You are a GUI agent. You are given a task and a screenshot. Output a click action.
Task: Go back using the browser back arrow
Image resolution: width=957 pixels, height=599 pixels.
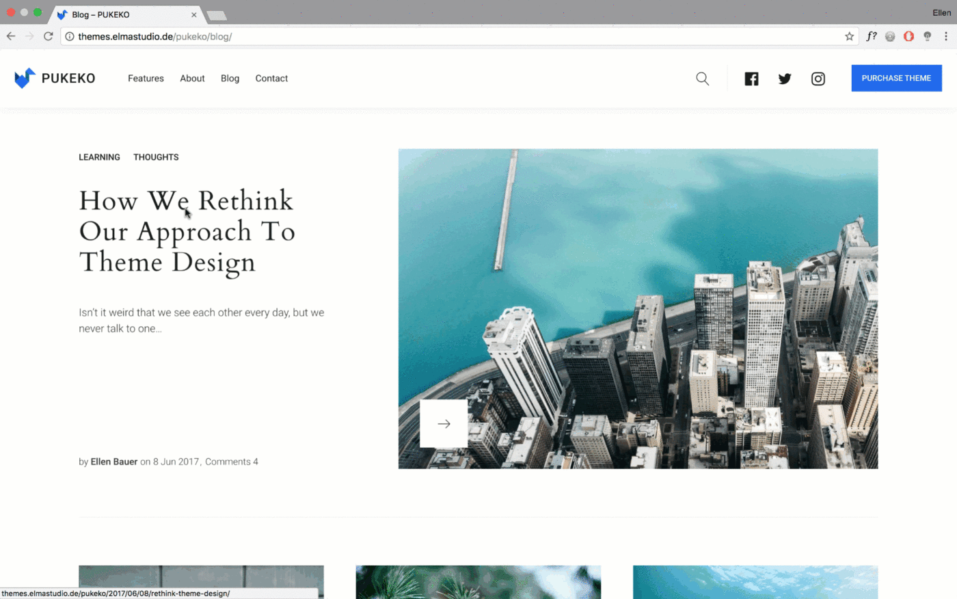[11, 36]
